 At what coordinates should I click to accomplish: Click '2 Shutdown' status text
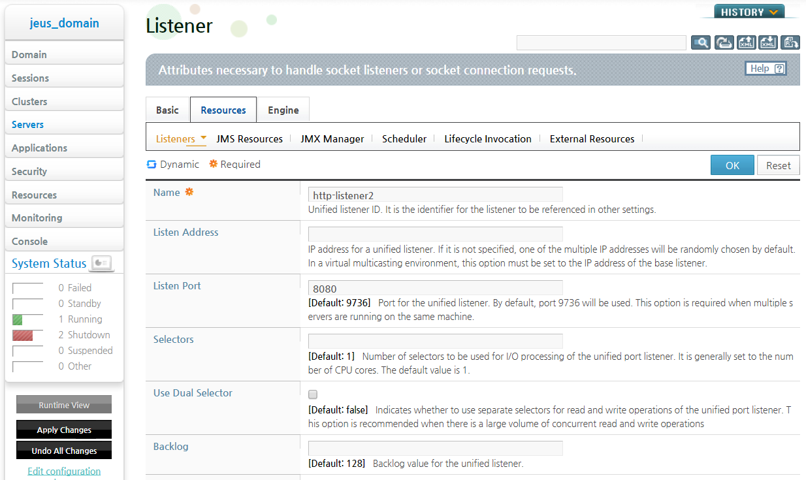84,335
